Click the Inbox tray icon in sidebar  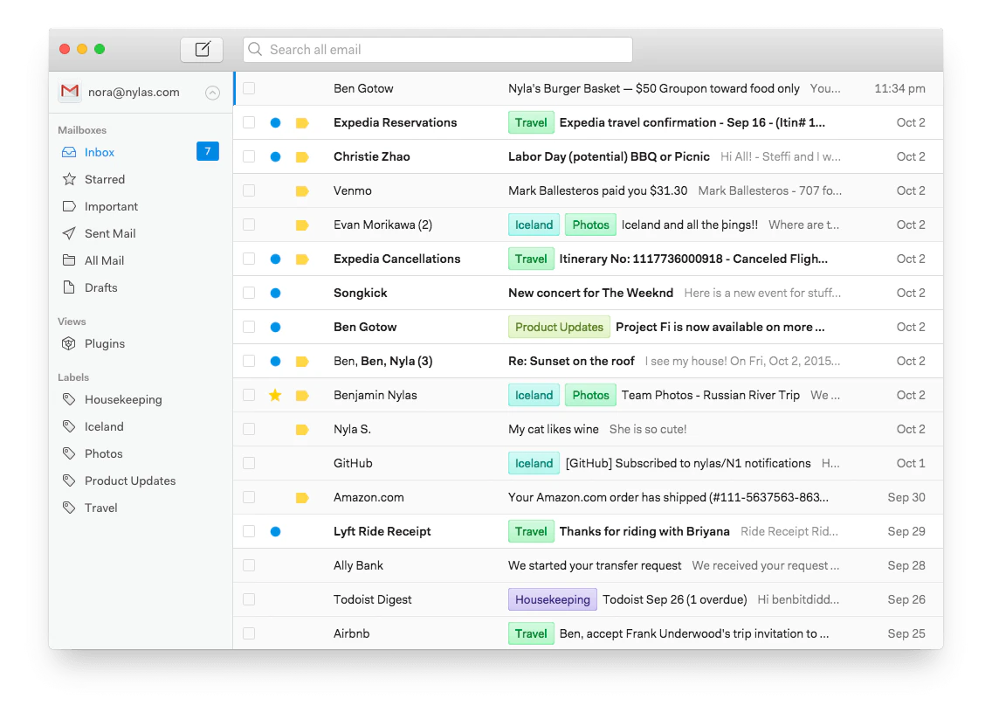point(69,152)
